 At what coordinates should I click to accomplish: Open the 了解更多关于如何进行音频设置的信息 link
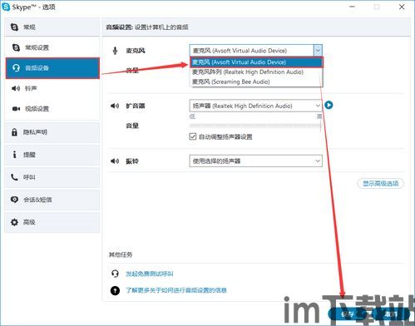tap(176, 290)
